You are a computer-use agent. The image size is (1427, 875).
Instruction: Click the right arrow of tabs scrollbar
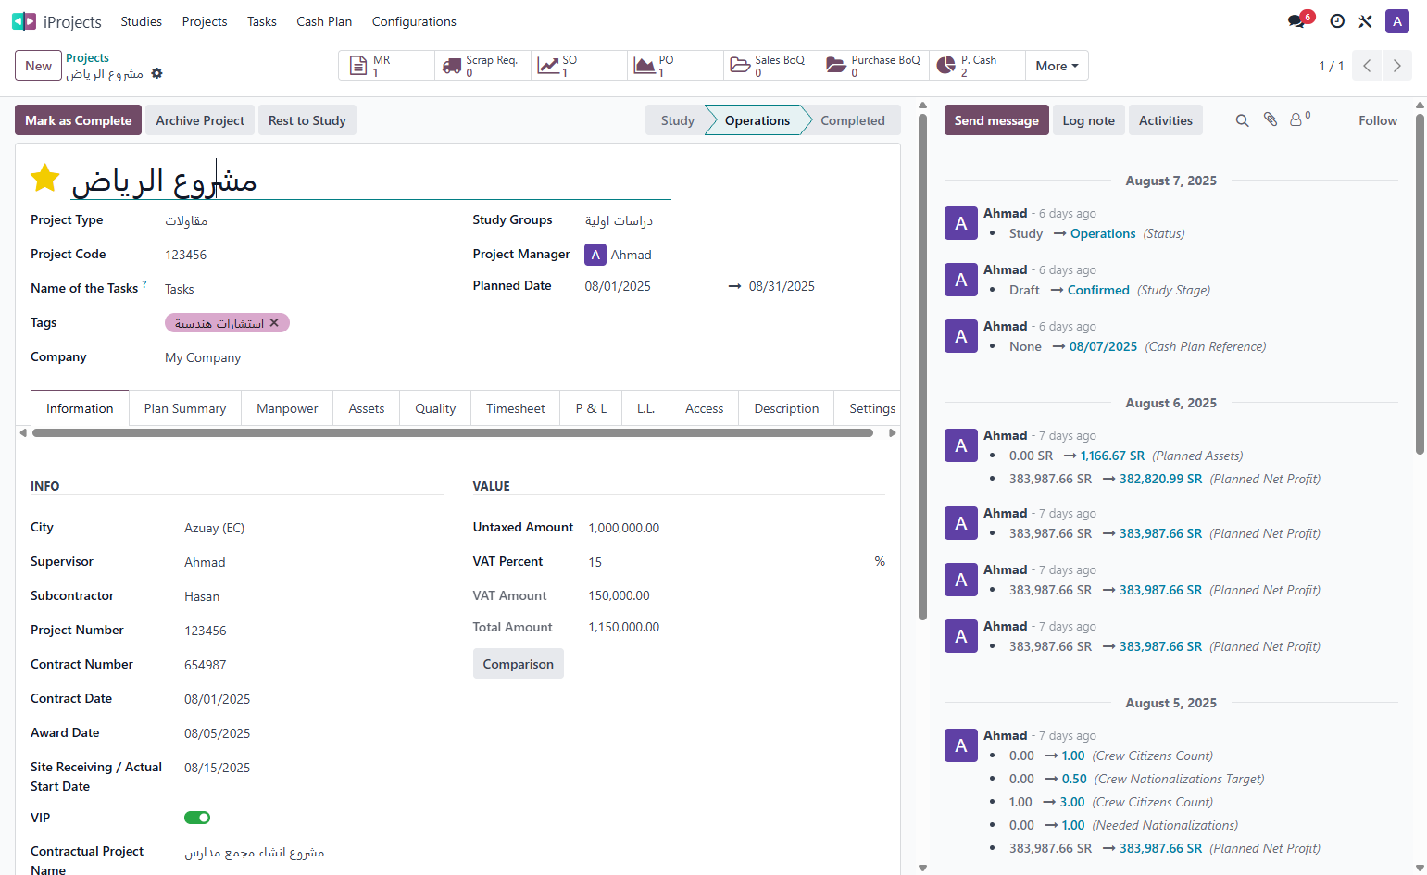[892, 432]
